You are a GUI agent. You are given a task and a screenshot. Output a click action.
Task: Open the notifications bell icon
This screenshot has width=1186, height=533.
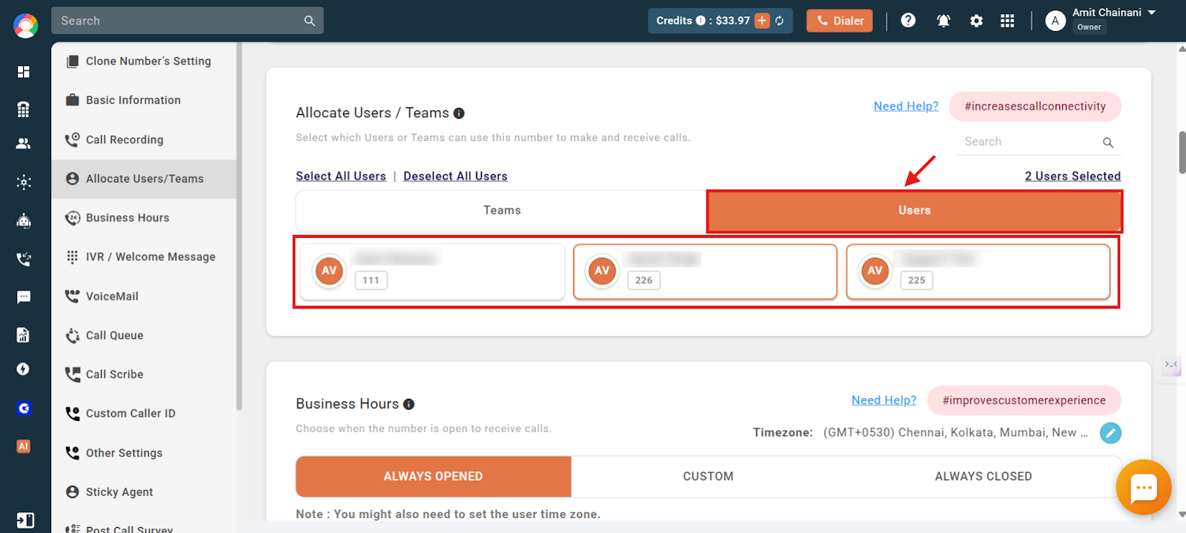[x=944, y=21]
